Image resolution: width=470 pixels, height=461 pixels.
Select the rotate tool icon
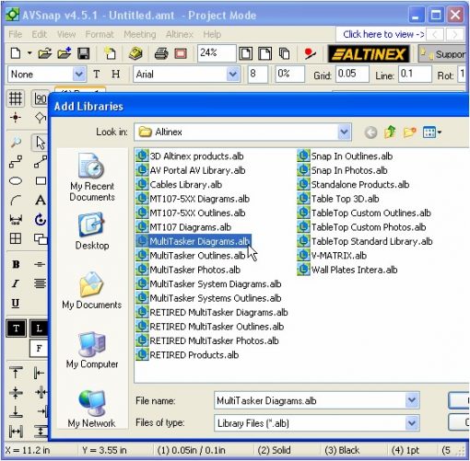[41, 219]
